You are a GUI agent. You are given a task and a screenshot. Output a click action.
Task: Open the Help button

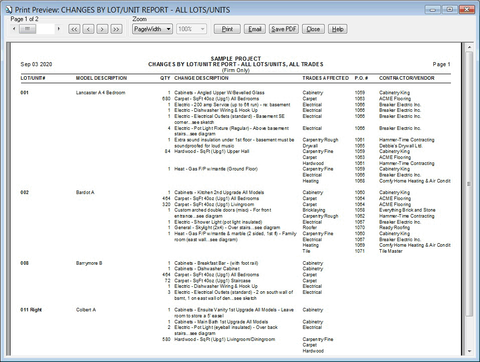[338, 29]
